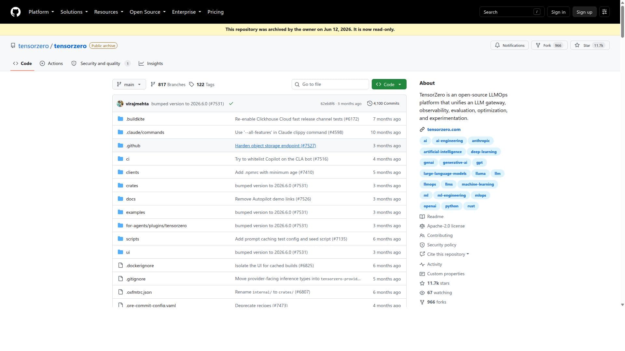Click the eye icon next to 67 watching
The width and height of the screenshot is (625, 351).
coord(422,293)
